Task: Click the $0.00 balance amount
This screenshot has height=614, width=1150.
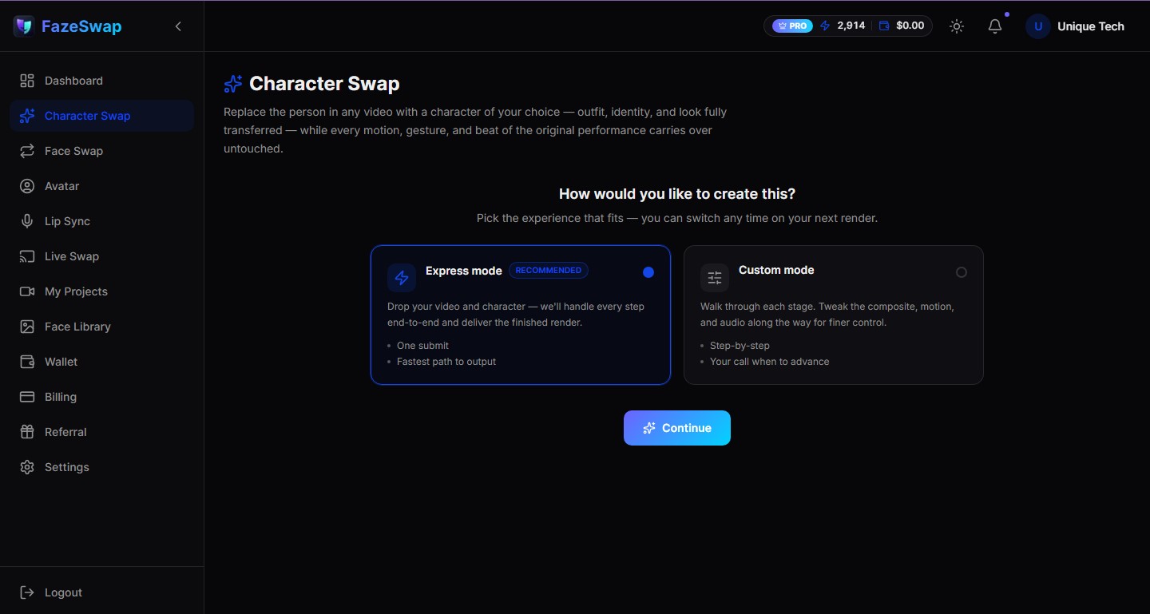Action: tap(910, 26)
